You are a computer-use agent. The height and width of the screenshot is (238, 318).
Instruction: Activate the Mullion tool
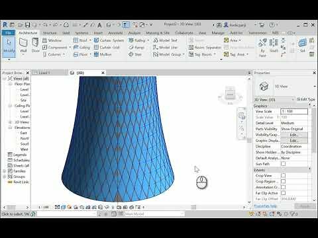(103, 54)
